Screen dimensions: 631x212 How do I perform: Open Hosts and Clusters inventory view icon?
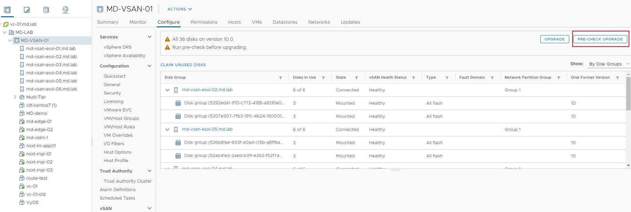point(7,10)
